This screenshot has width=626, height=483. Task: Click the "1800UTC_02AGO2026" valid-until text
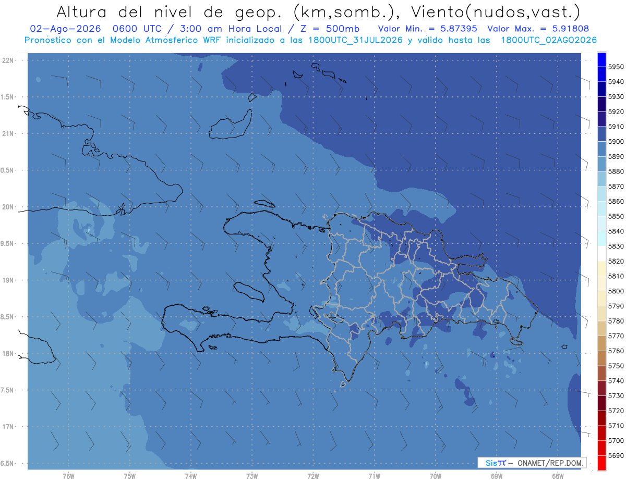549,40
